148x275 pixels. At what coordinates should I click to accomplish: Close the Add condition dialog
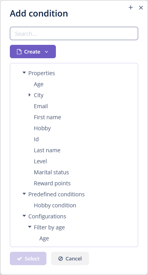[x=141, y=7]
